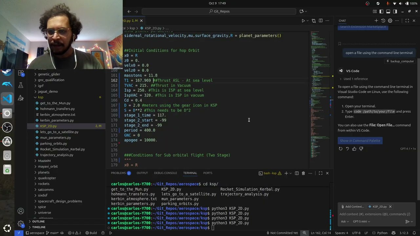Toggle bottom panel visibility

click(388, 11)
